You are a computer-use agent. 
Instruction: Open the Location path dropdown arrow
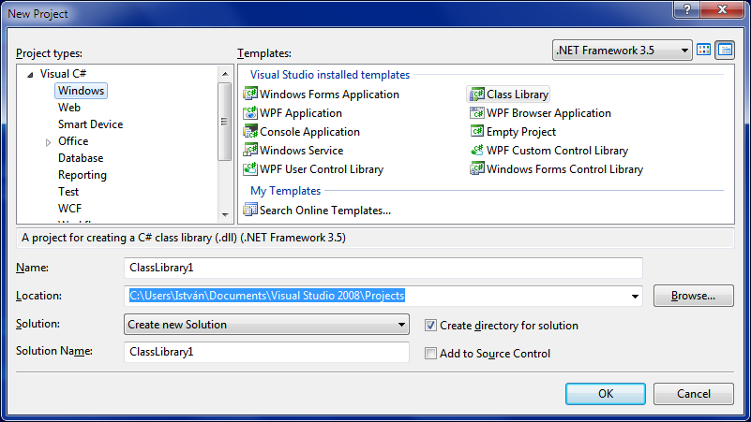pos(635,296)
